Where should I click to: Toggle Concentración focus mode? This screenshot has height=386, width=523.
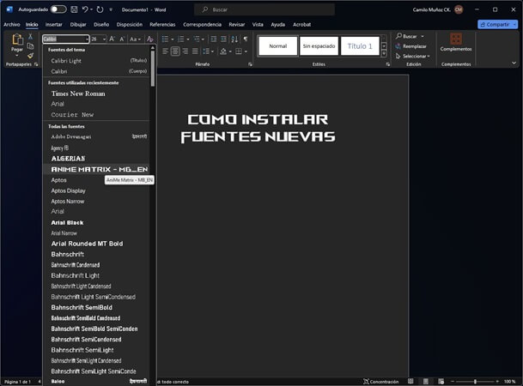coord(381,382)
